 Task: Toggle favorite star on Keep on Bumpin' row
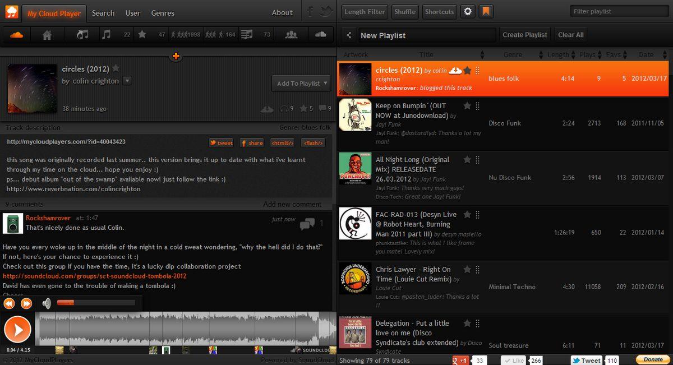point(467,105)
